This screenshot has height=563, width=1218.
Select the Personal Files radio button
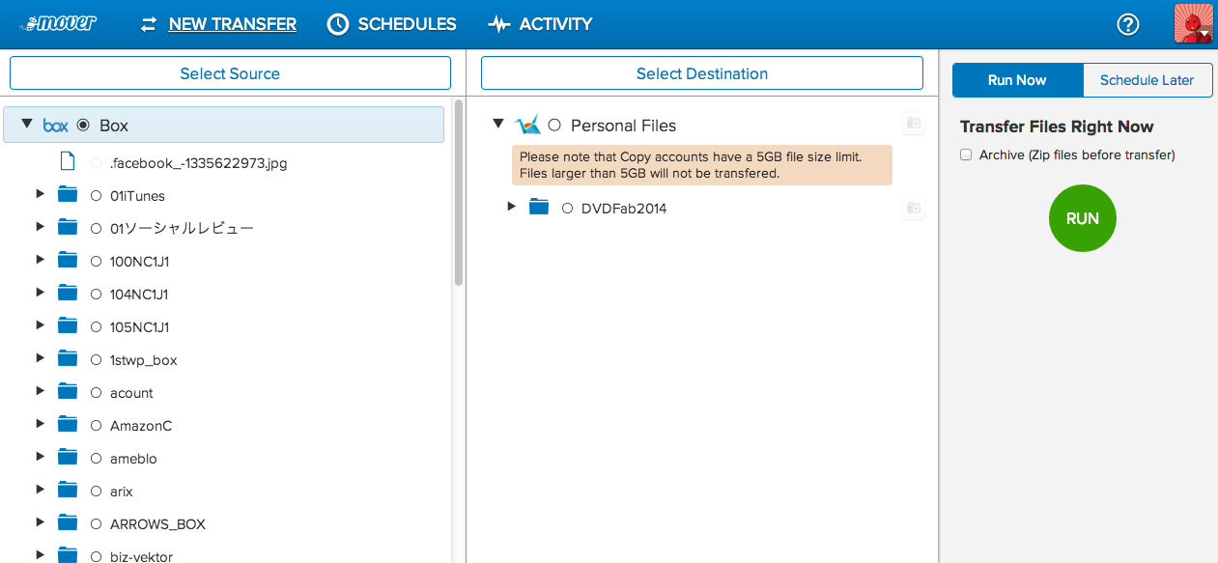(x=554, y=125)
